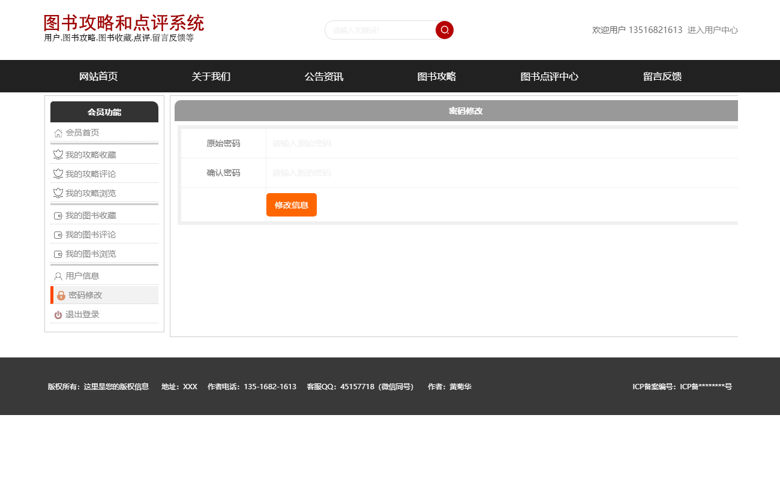Click the 图书攻略和点评系统 site title

pos(124,23)
